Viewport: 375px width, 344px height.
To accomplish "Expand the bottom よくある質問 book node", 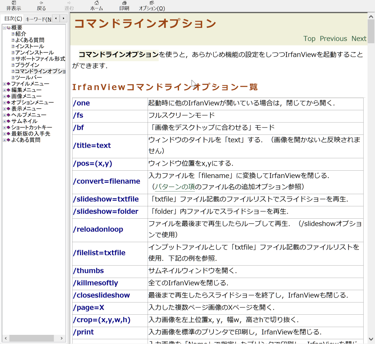I will (x=4, y=140).
